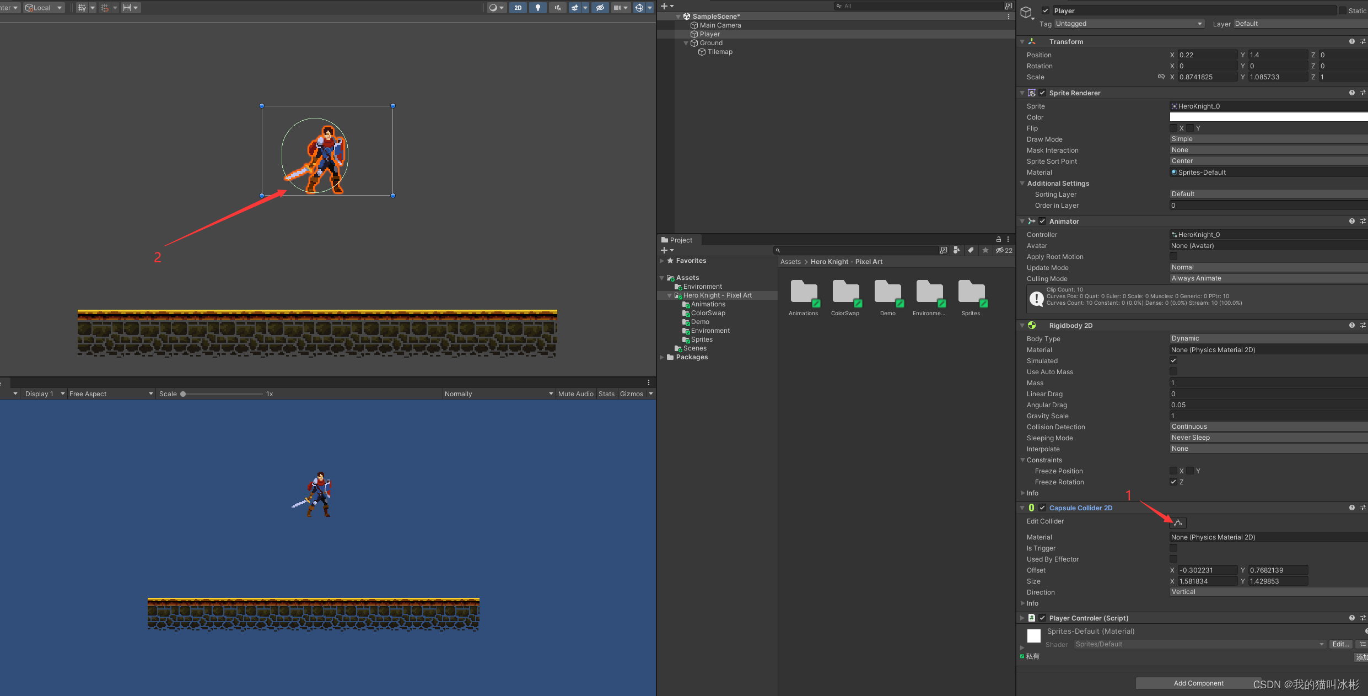Select Player in Hierarchy
1368x696 pixels.
pyautogui.click(x=709, y=34)
